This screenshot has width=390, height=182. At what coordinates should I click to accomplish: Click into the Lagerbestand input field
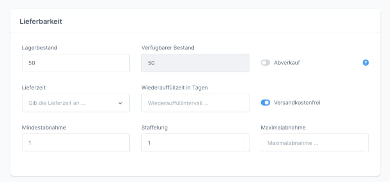pyautogui.click(x=76, y=63)
